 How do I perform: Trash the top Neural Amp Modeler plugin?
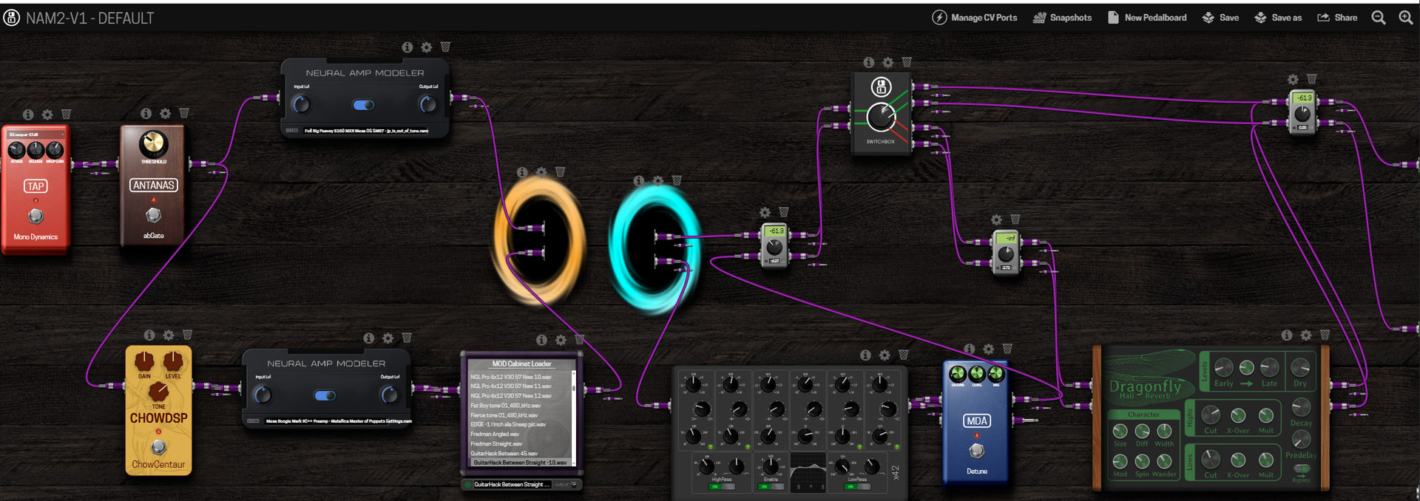(x=445, y=46)
